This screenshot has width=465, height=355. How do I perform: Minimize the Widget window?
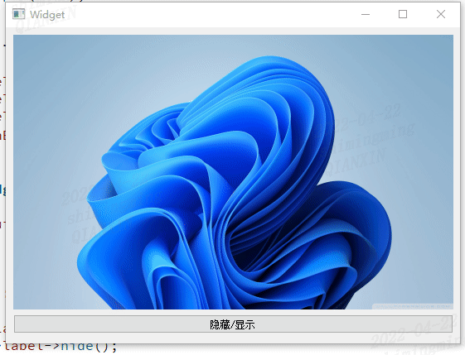click(x=366, y=14)
